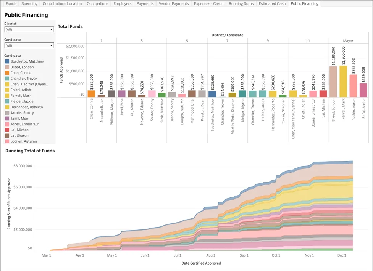The height and width of the screenshot is (271, 373).
Task: Select the Vendor Payments tab
Action: pyautogui.click(x=174, y=3)
